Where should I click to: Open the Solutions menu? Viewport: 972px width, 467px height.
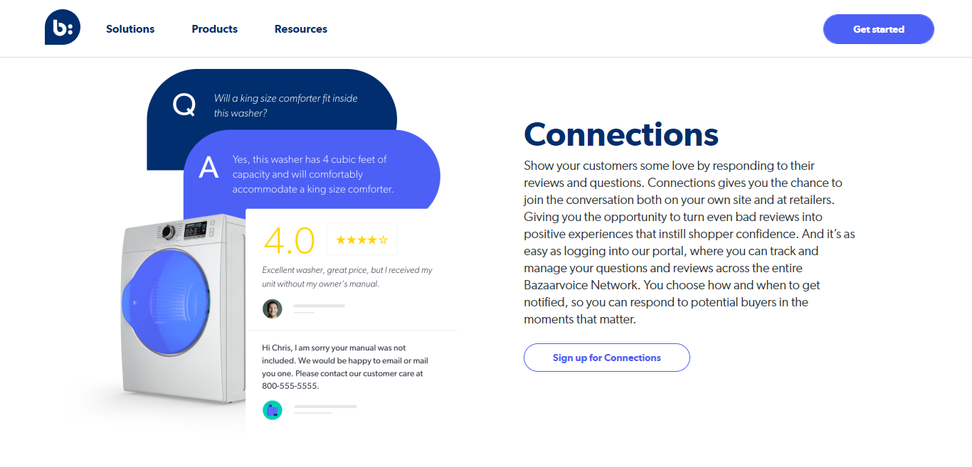pyautogui.click(x=130, y=29)
